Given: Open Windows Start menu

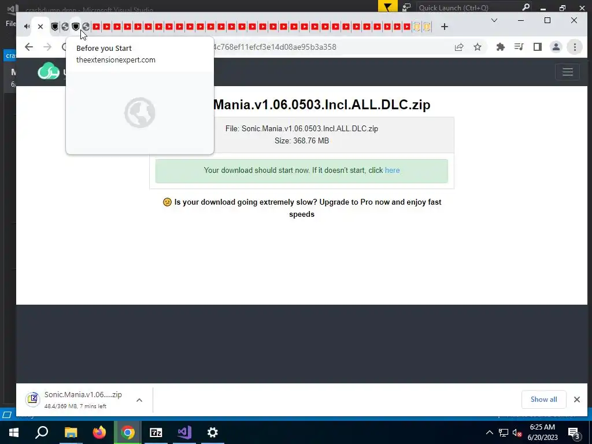Looking at the screenshot, I should click(14, 432).
